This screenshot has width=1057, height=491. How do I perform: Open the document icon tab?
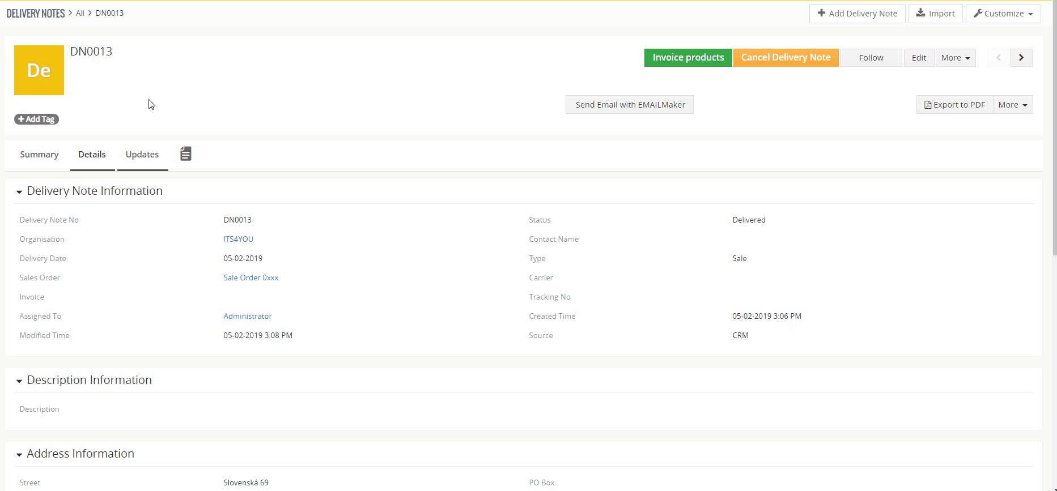(x=185, y=153)
